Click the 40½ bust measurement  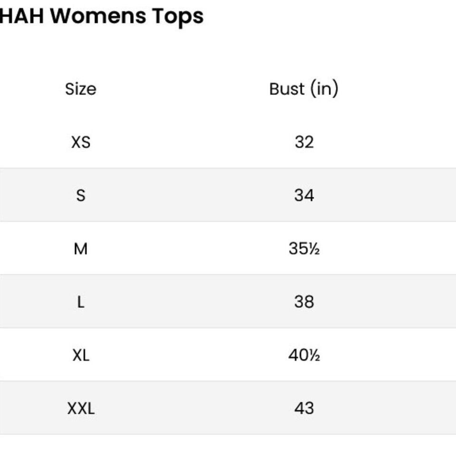pyautogui.click(x=304, y=355)
